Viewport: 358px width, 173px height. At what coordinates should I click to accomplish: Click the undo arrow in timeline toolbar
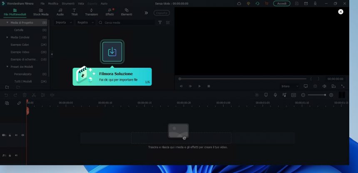click(6, 95)
